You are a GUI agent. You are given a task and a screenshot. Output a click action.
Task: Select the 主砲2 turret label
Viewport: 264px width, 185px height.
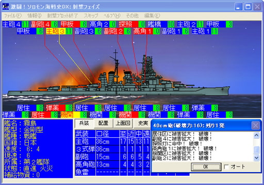(190, 24)
